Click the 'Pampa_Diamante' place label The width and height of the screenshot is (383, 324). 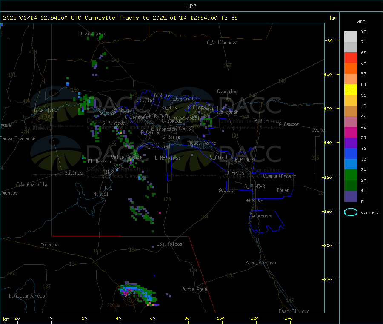17,138
